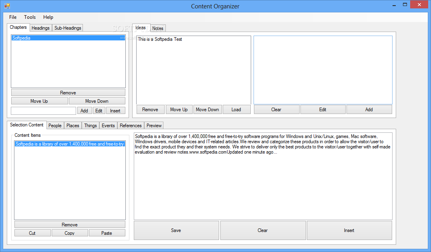Click the Paste button
Image resolution: width=431 pixels, height=252 pixels.
click(107, 233)
